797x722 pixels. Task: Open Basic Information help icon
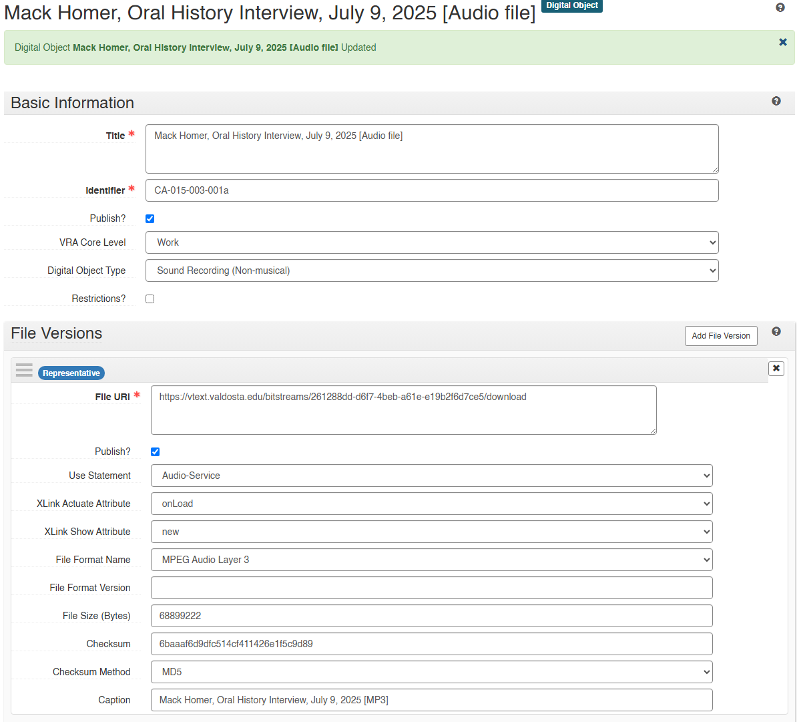click(x=776, y=101)
